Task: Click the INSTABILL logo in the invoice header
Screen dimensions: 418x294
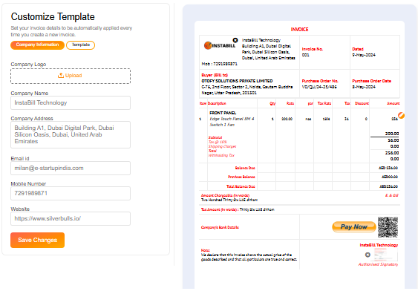Action: pos(220,45)
